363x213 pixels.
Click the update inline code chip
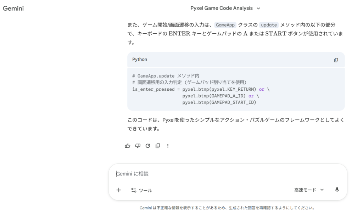269,25
